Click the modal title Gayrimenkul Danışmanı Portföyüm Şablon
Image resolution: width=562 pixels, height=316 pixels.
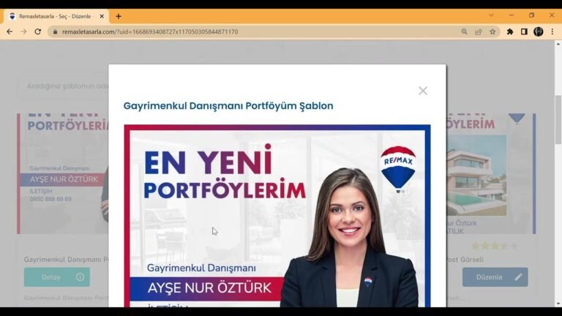click(x=228, y=106)
